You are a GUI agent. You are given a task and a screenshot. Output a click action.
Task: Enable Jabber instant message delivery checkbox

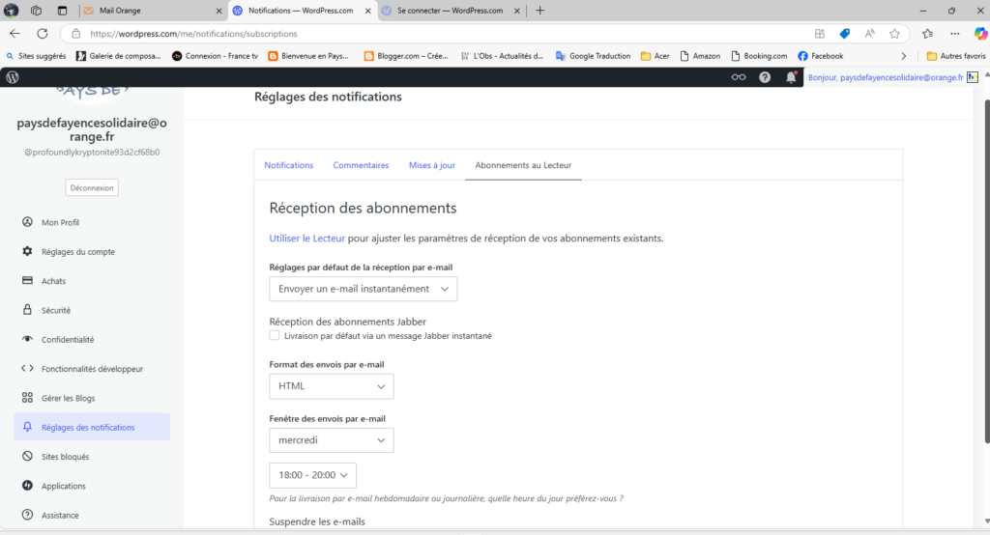275,336
